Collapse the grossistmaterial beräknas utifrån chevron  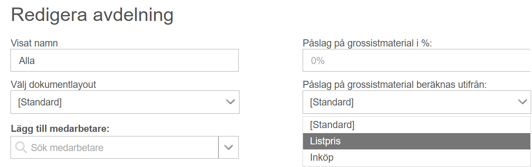(522, 102)
